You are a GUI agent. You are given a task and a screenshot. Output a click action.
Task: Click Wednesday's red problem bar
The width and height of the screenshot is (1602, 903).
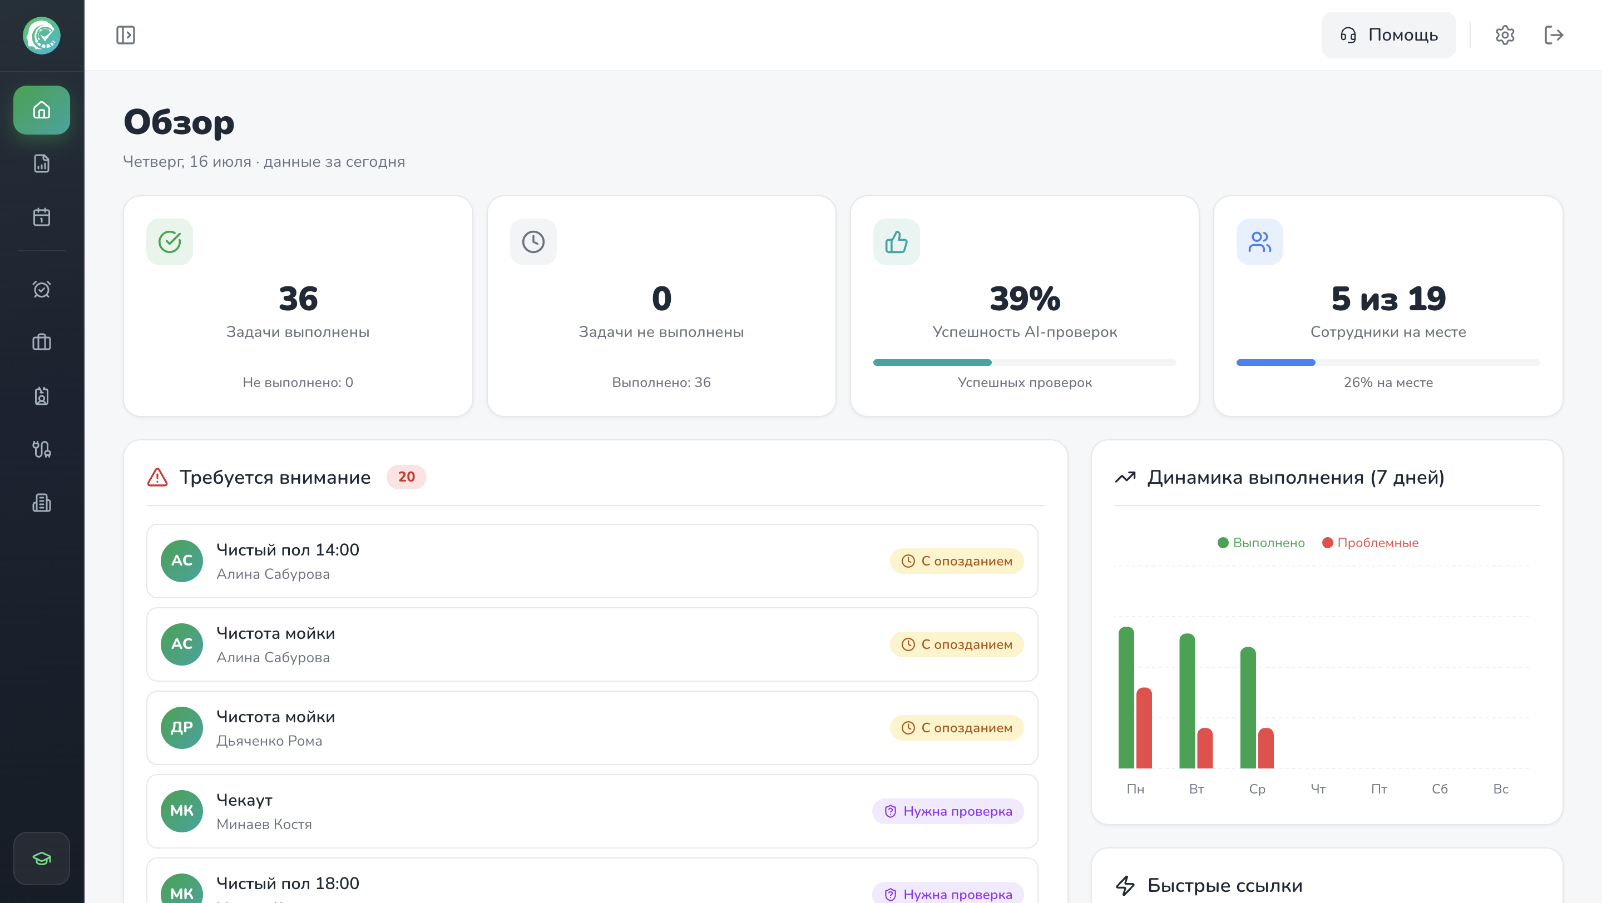pyautogui.click(x=1265, y=748)
